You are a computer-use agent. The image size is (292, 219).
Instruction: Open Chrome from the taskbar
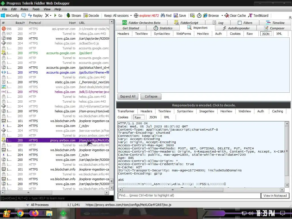[20, 213]
